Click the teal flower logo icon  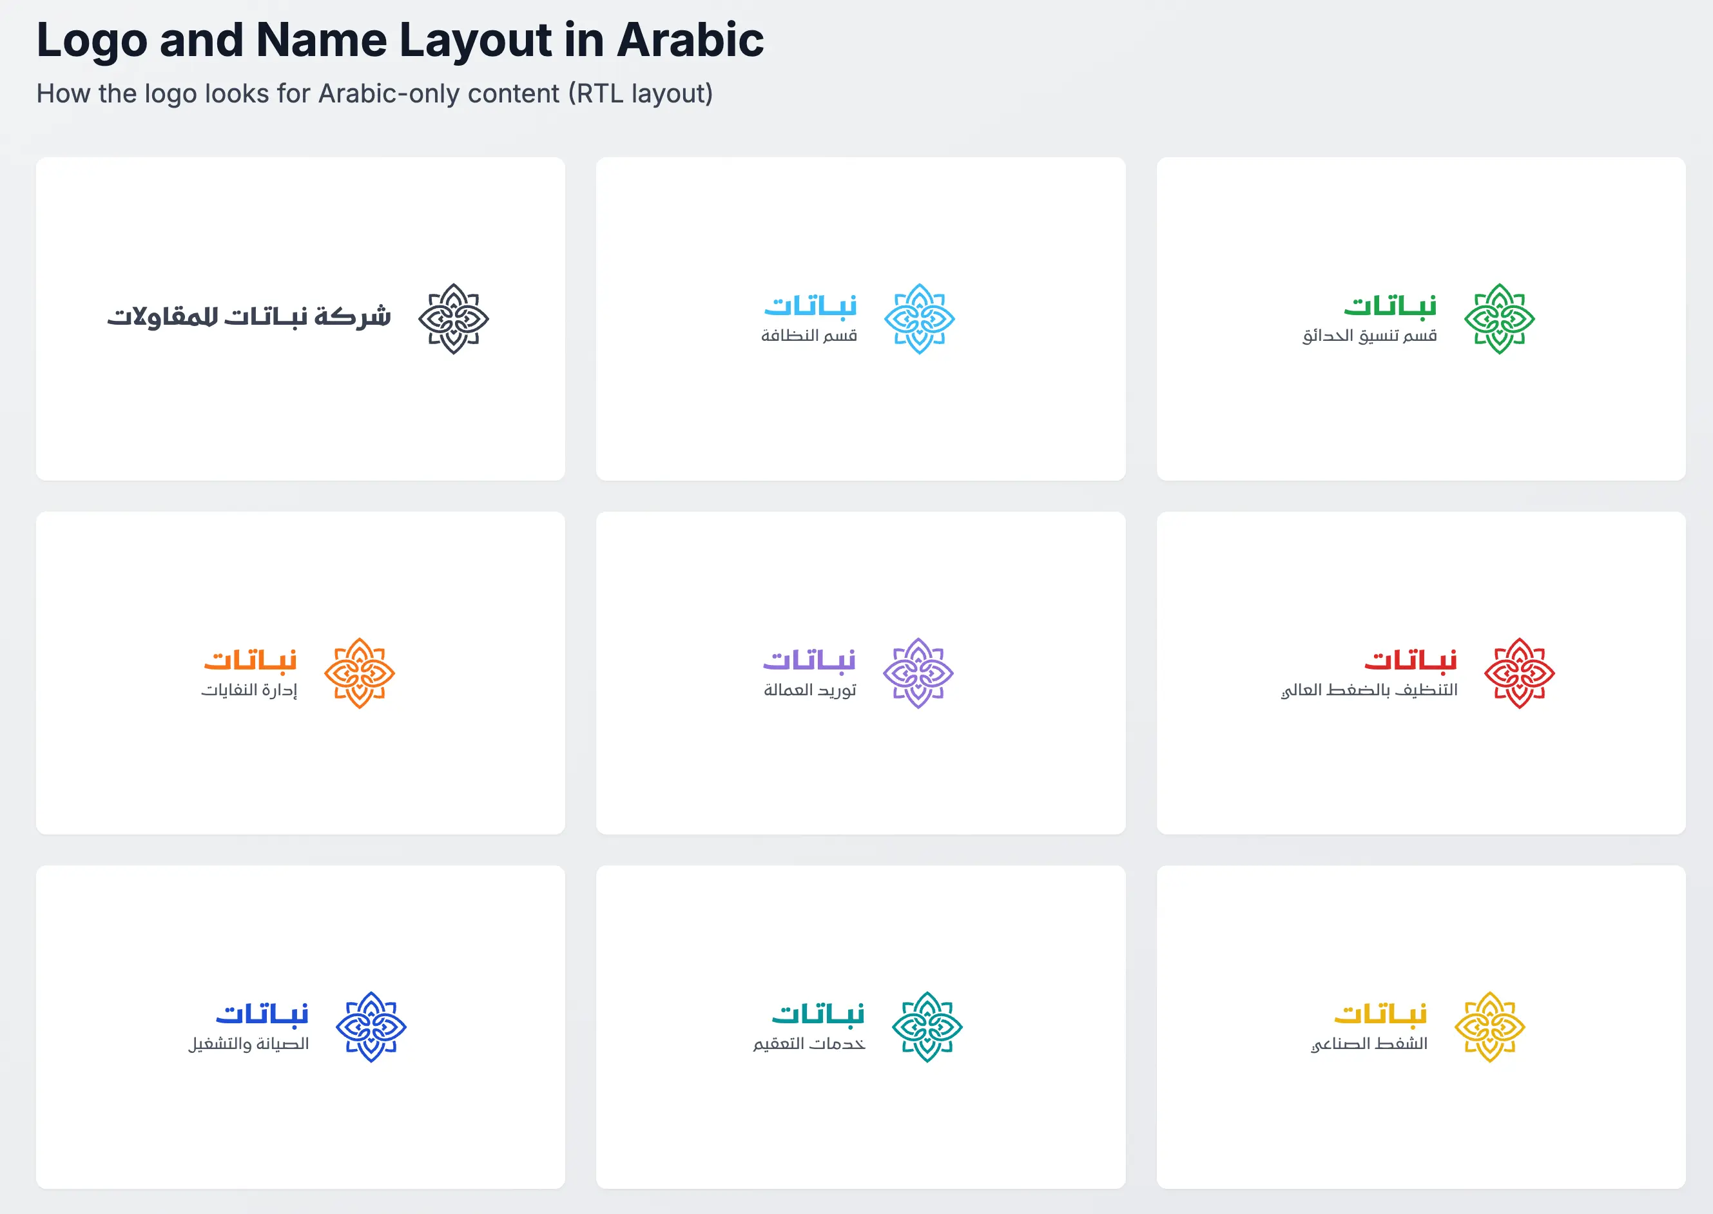click(x=926, y=1026)
